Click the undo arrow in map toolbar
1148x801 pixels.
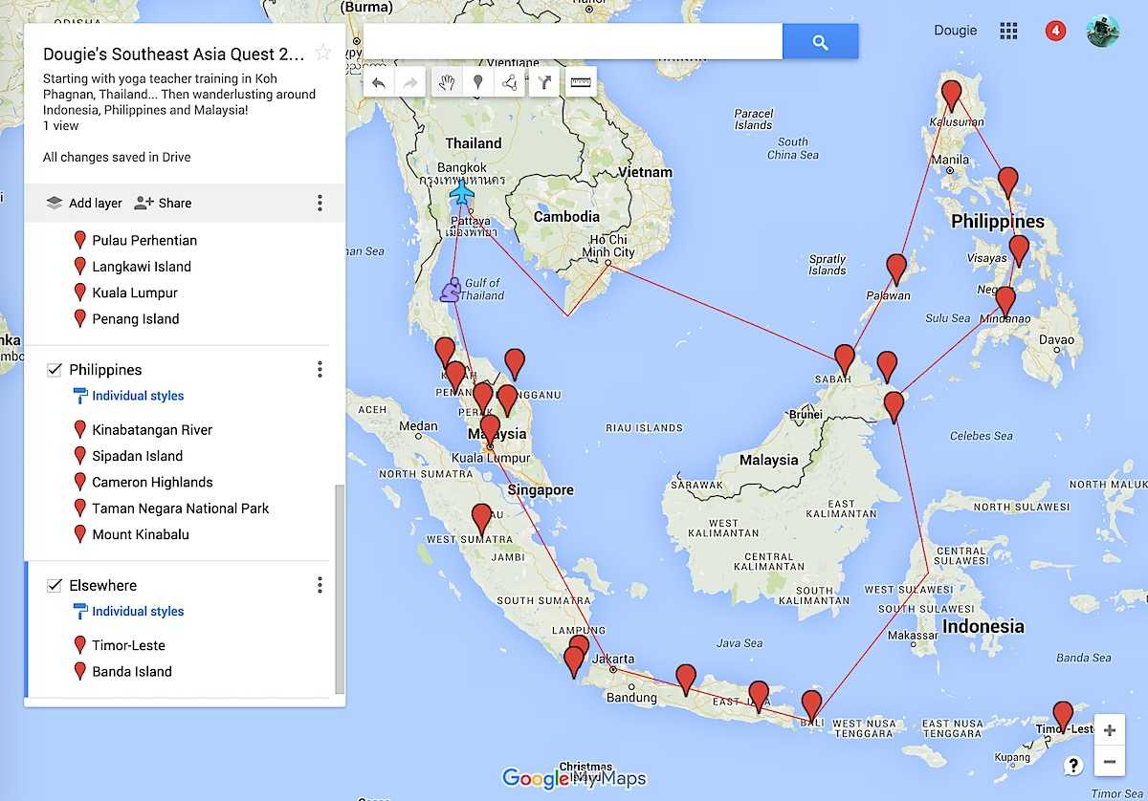[x=379, y=83]
